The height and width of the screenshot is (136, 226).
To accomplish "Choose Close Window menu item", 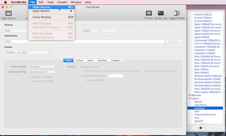I will 51,17.
